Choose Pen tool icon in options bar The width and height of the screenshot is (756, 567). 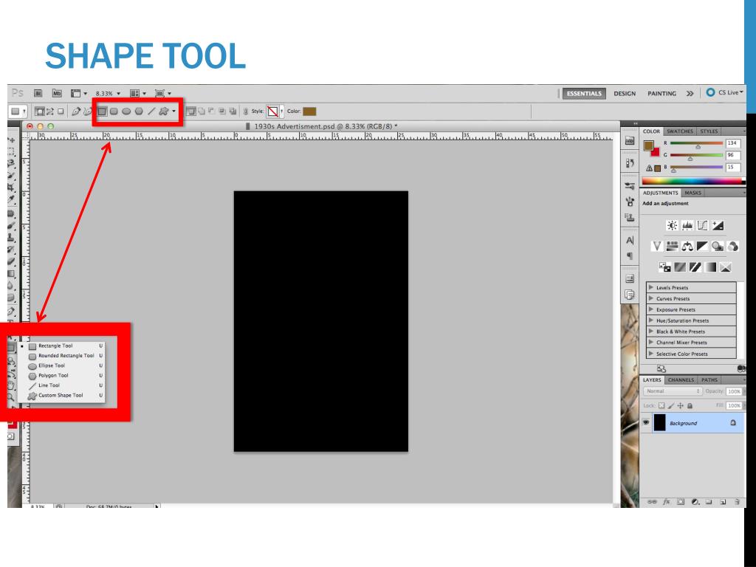tap(76, 111)
